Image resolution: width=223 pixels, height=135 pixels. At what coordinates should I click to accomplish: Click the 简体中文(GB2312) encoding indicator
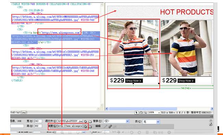click(x=201, y=112)
